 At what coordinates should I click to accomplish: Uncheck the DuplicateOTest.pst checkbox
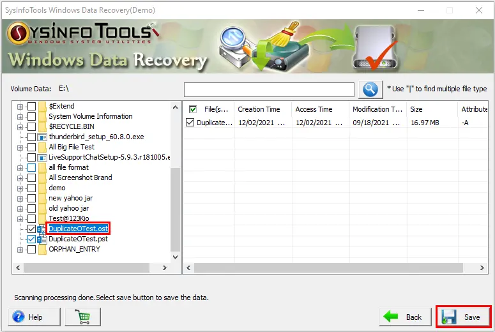tap(31, 239)
